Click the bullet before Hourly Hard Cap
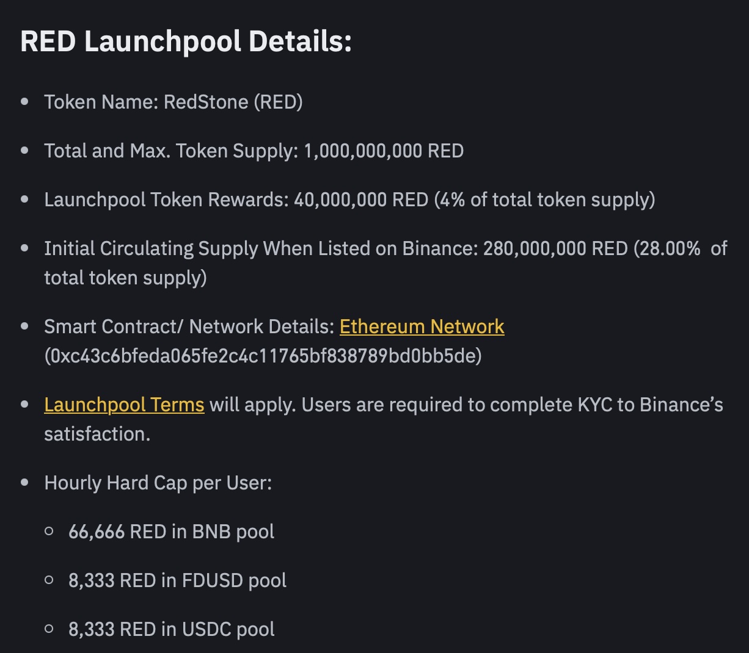Image resolution: width=749 pixels, height=653 pixels. tap(24, 483)
